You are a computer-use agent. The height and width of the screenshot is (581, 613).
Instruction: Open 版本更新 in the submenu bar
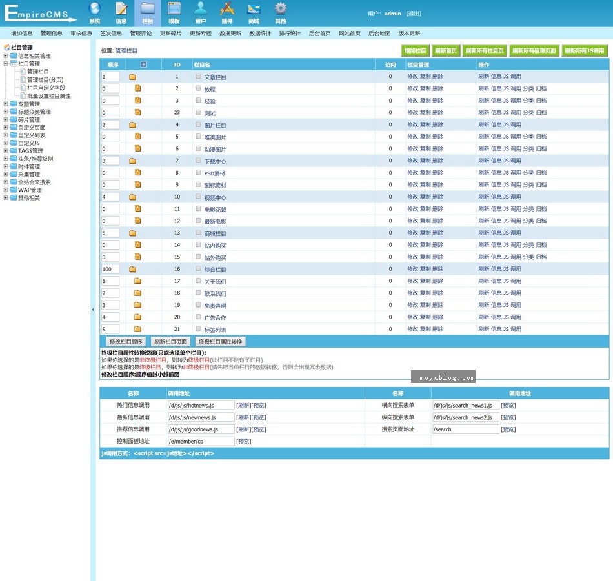409,34
